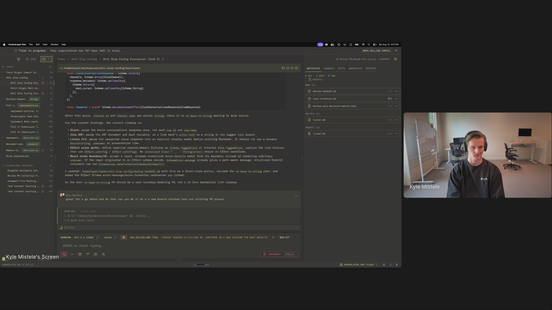Open the HumanLayer Dev Cloud selector
This screenshot has width=552, height=310.
click(359, 265)
